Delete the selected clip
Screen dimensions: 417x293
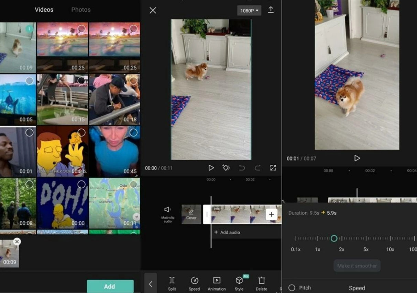261,283
